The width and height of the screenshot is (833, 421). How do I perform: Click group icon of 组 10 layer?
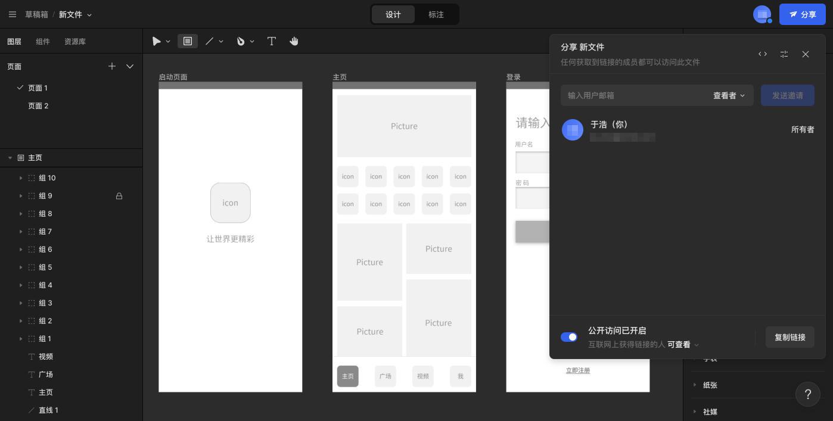pyautogui.click(x=32, y=178)
